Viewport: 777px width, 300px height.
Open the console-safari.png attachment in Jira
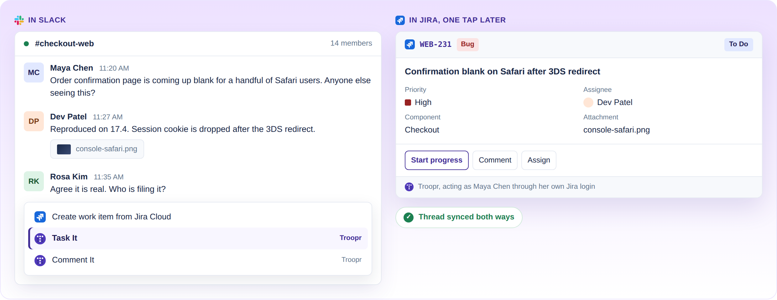coord(617,130)
